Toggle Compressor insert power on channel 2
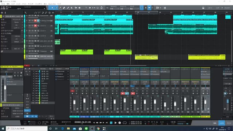 coord(81,72)
